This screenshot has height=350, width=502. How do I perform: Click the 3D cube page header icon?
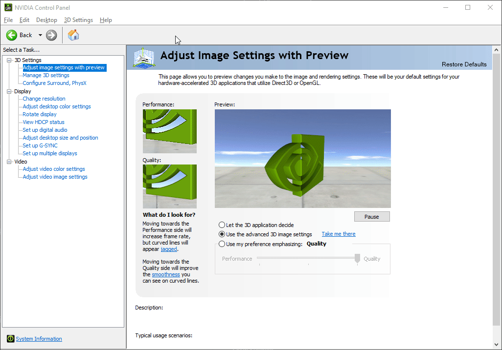144,58
